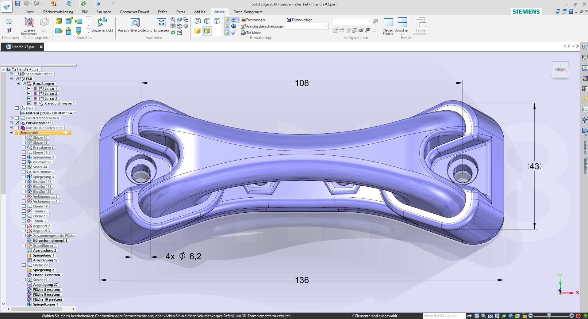Switch to the Simulation ribbon tab

[x=104, y=12]
